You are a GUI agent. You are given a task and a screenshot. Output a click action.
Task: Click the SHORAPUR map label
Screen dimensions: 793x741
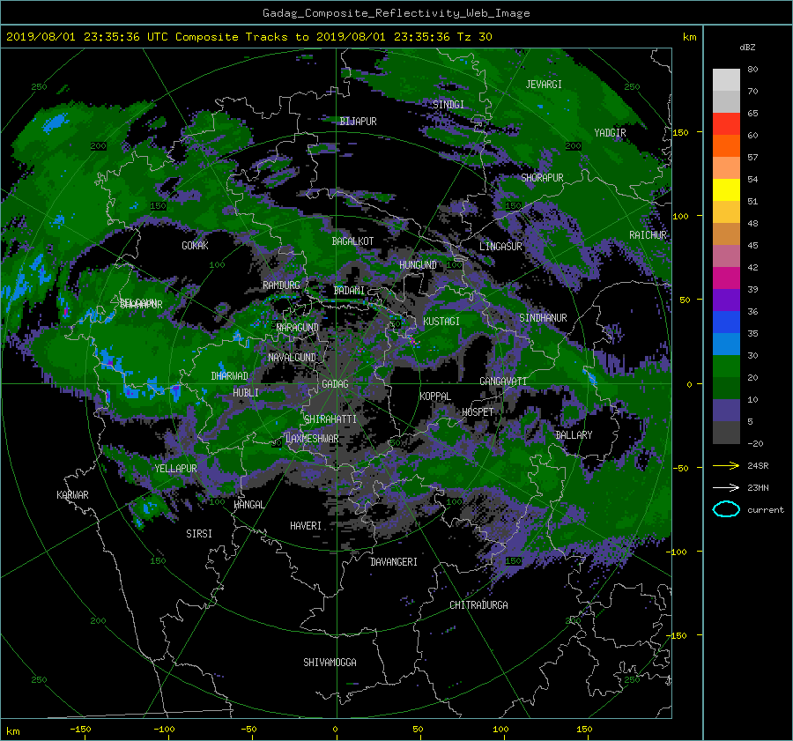pos(542,178)
